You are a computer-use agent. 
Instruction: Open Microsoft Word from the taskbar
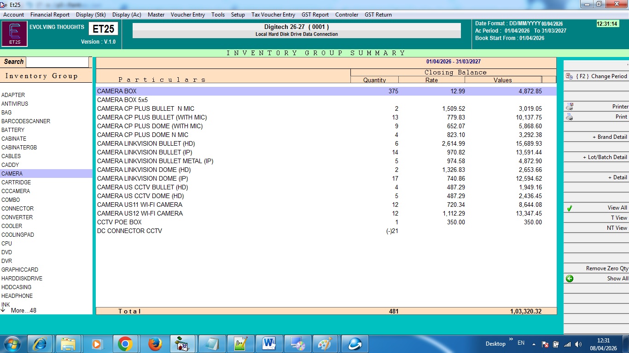pyautogui.click(x=268, y=344)
